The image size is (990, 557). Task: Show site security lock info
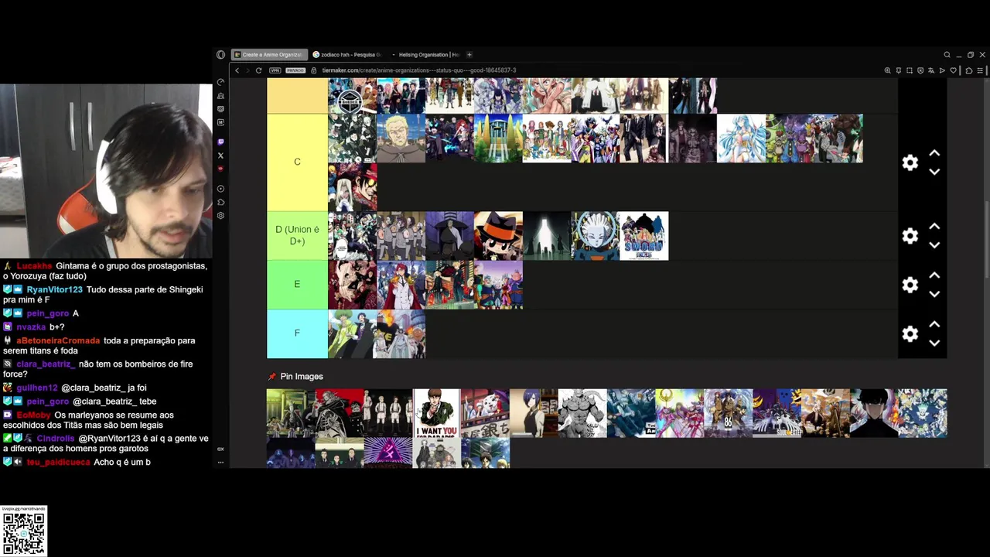pyautogui.click(x=314, y=70)
